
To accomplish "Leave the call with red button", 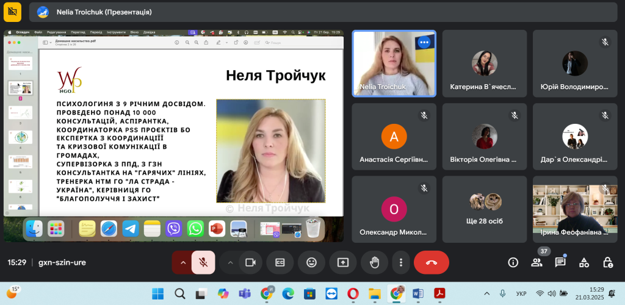I will point(431,262).
